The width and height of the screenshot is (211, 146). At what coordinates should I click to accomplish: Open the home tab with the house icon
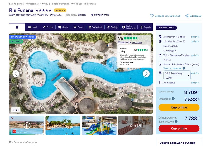[x=17, y=27]
